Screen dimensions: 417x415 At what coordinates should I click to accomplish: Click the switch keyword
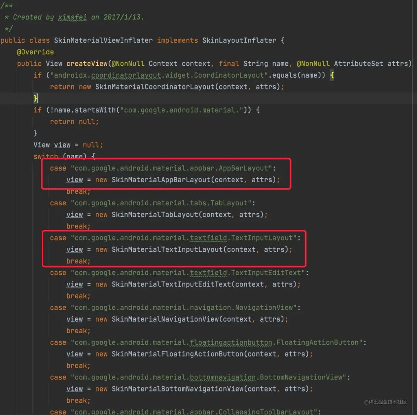click(x=46, y=156)
